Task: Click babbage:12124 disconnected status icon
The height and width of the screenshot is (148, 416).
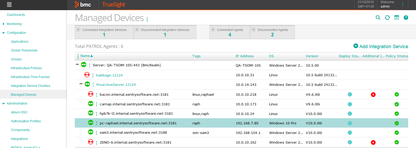Action: coord(87,75)
